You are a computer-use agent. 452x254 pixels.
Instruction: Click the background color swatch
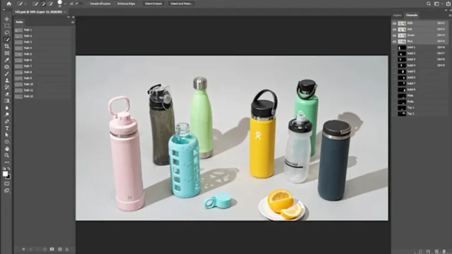tap(8, 176)
